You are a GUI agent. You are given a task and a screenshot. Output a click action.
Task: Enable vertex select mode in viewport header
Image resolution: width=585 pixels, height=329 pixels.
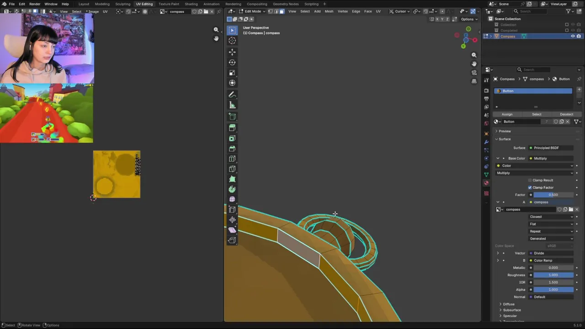click(270, 11)
